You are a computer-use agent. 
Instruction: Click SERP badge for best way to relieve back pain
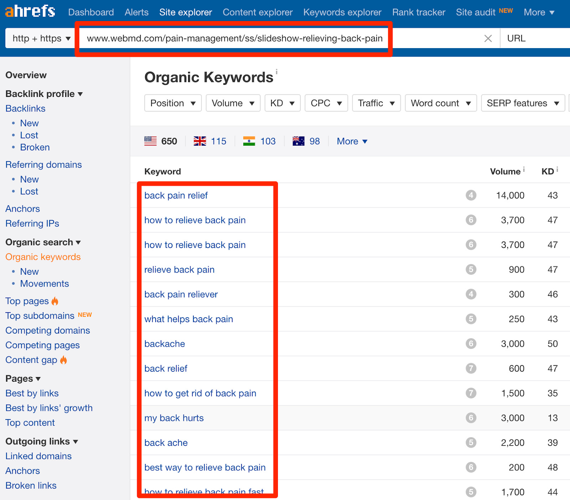pos(471,467)
